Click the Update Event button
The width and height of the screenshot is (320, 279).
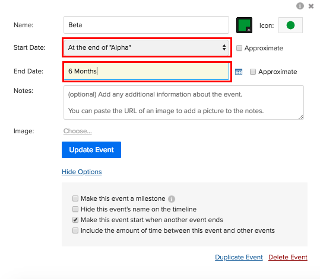click(91, 150)
